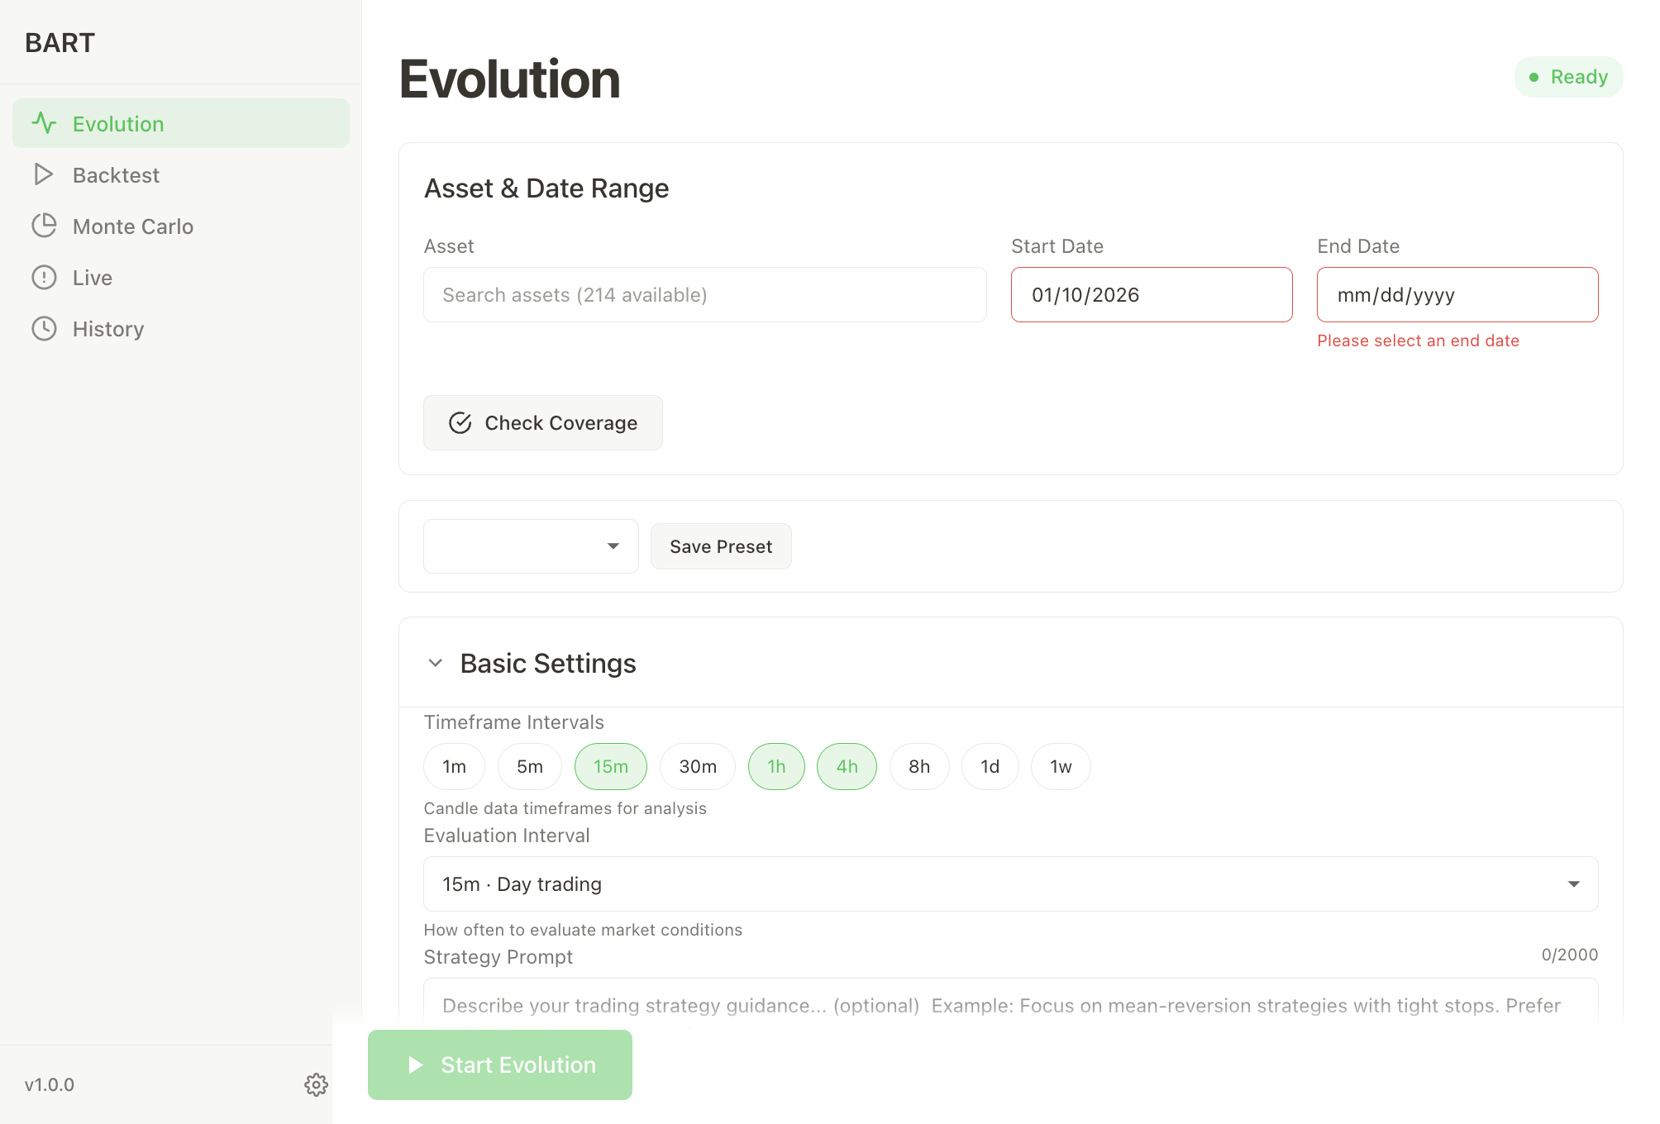
Task: Go to the Monte Carlo page
Action: pyautogui.click(x=132, y=226)
